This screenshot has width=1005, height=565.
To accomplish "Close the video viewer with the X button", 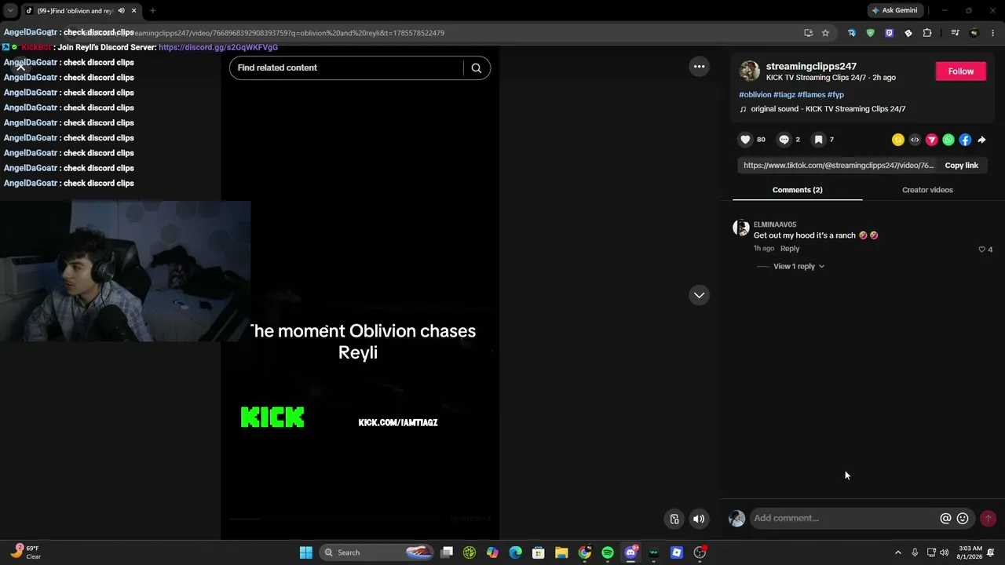I will tap(21, 67).
